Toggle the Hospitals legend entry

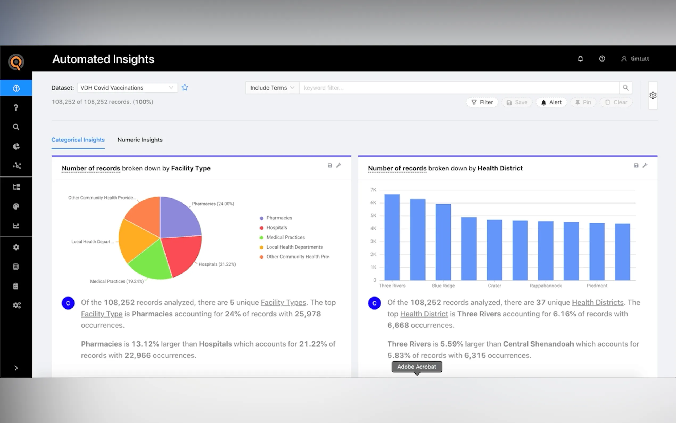pyautogui.click(x=276, y=228)
